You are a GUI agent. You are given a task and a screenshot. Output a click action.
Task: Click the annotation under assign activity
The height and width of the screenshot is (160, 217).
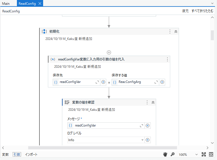click(x=77, y=67)
